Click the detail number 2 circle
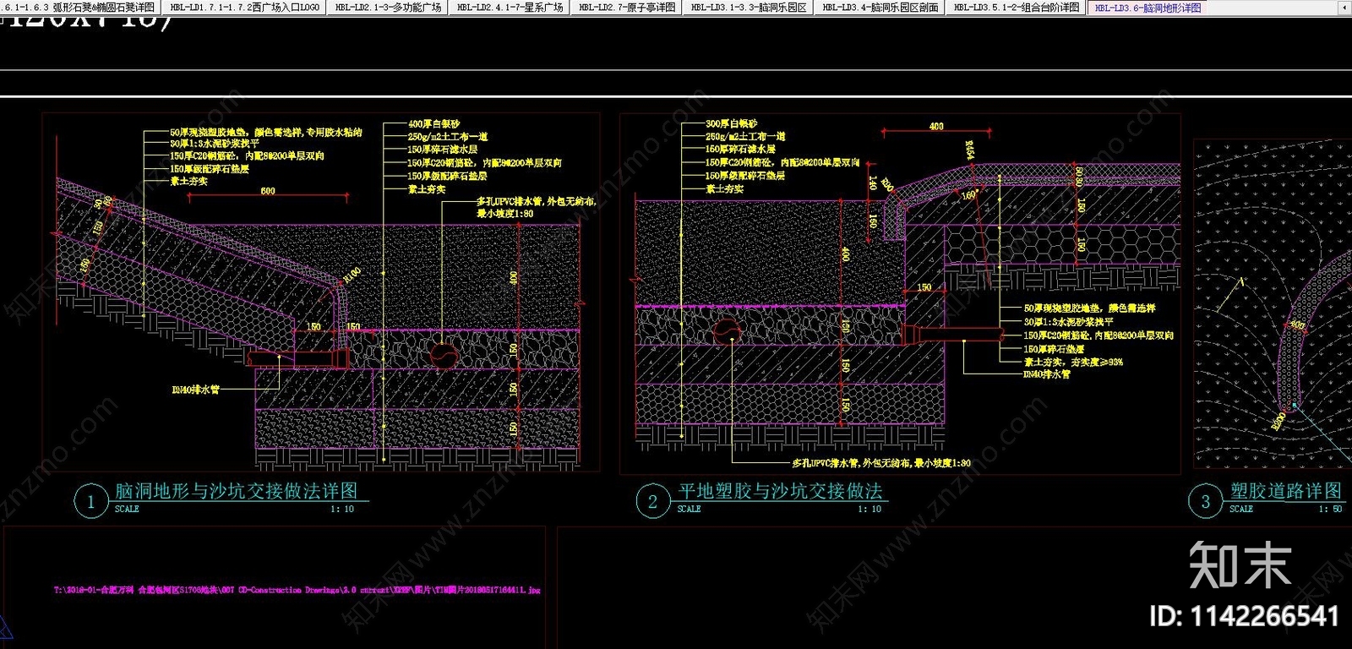The width and height of the screenshot is (1352, 649). (652, 501)
